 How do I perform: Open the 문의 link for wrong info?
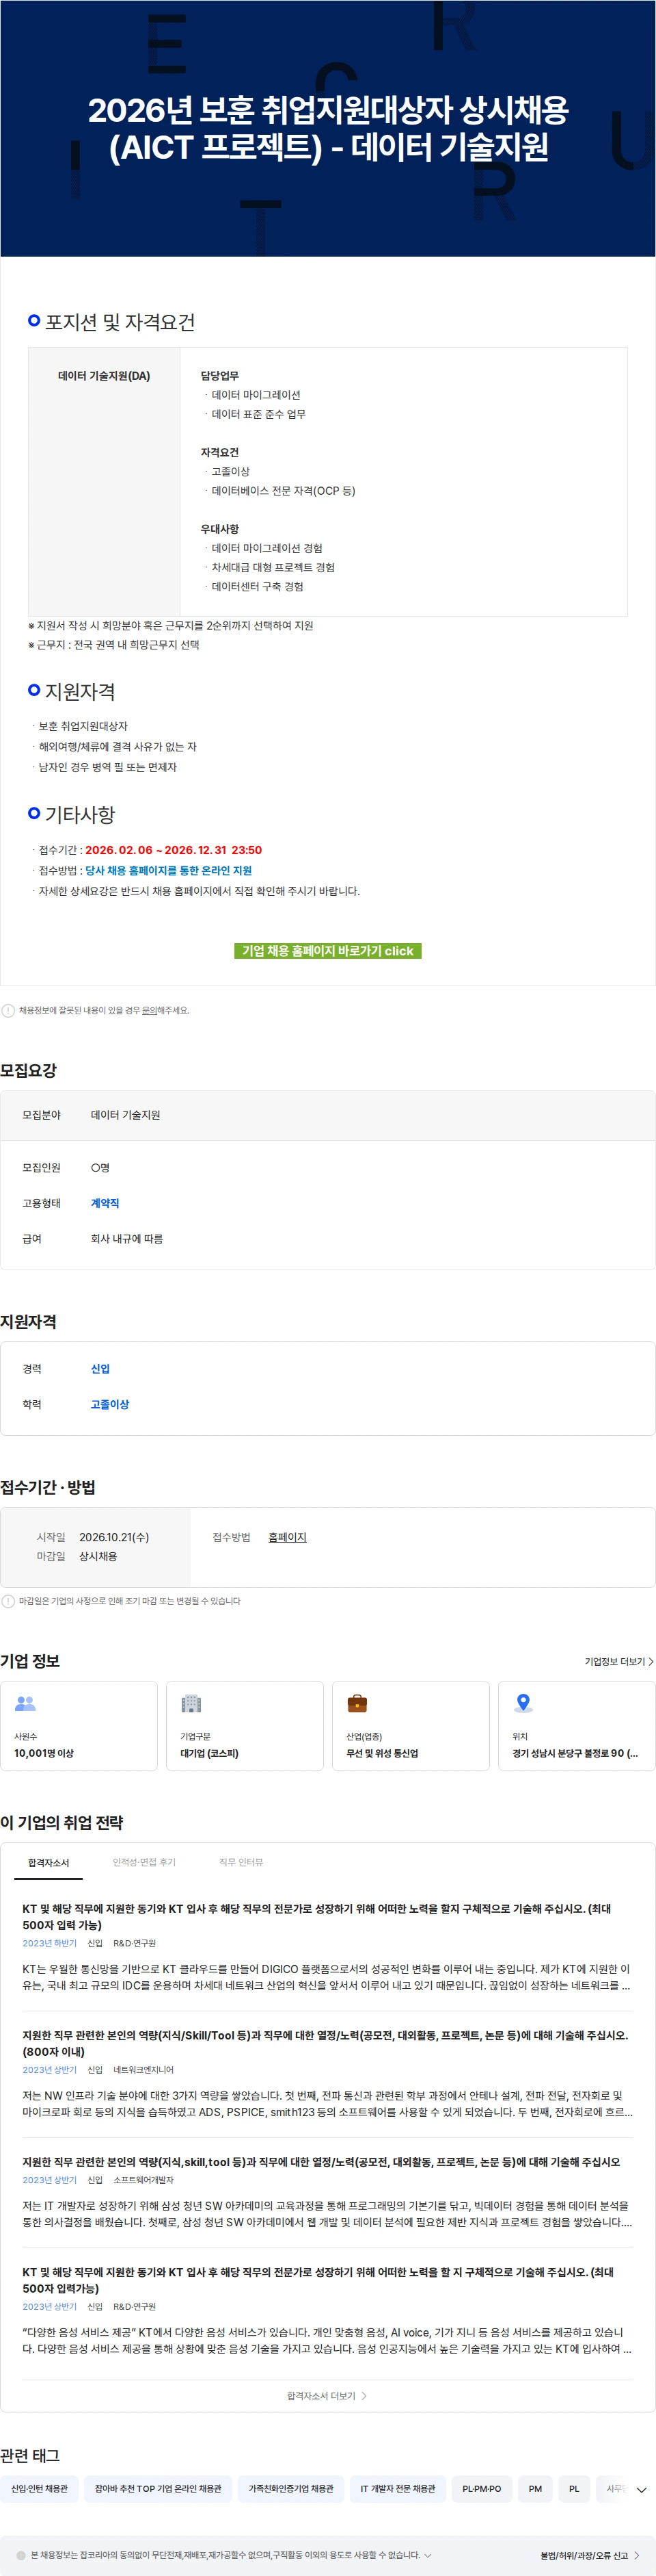(150, 1010)
